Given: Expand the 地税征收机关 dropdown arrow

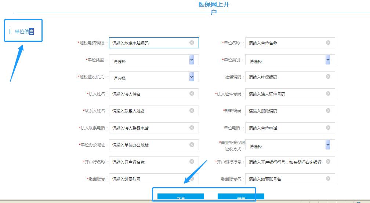Looking at the screenshot, I should point(192,77).
